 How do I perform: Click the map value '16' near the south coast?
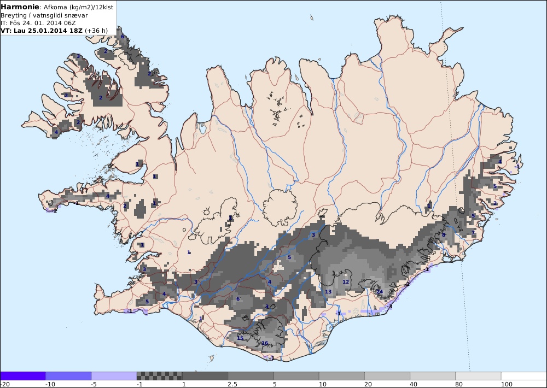(265, 343)
